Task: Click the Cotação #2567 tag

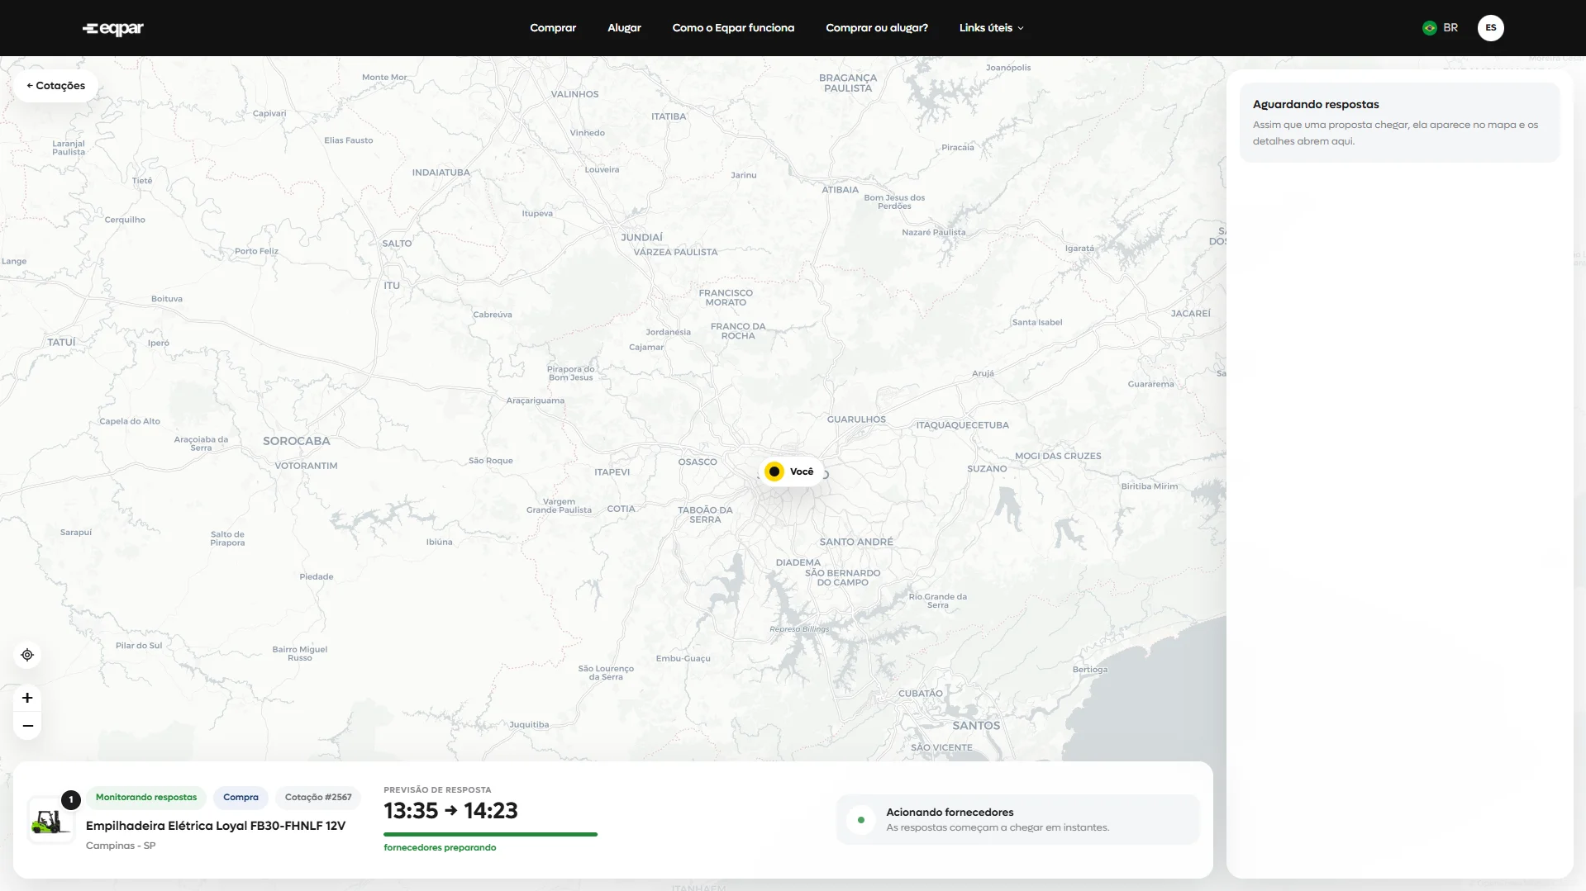Action: click(x=318, y=798)
